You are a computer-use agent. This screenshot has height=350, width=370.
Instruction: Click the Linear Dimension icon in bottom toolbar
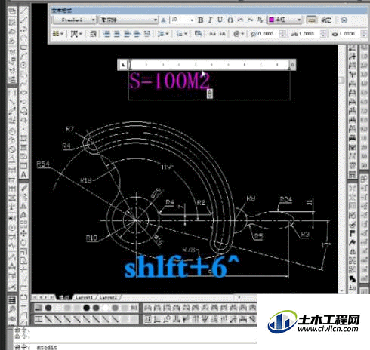pyautogui.click(x=148, y=308)
